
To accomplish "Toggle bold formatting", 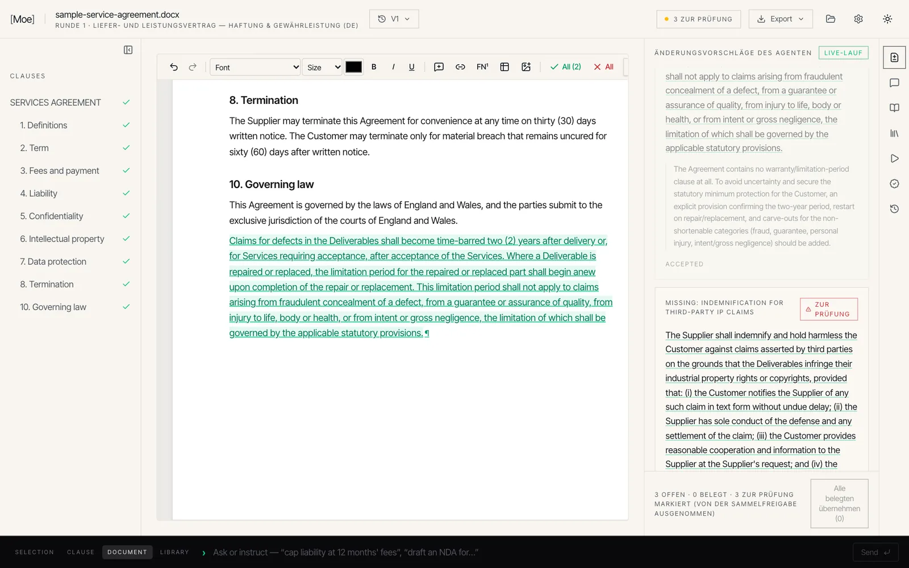I will 374,67.
